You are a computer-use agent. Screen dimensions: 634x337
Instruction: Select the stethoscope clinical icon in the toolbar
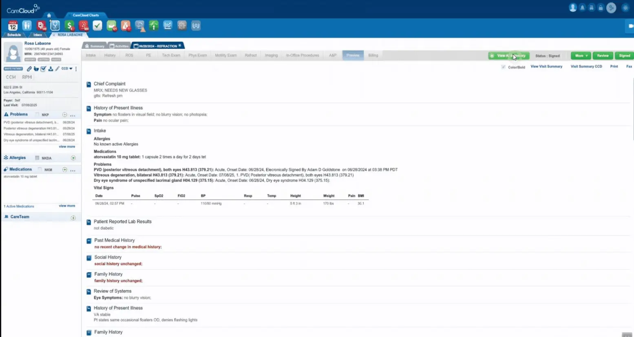pyautogui.click(x=55, y=25)
